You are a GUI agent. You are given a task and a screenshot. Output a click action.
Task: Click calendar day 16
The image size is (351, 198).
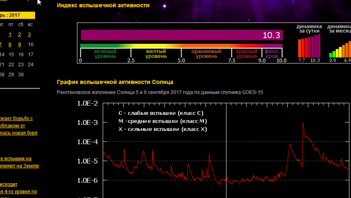click(20, 54)
